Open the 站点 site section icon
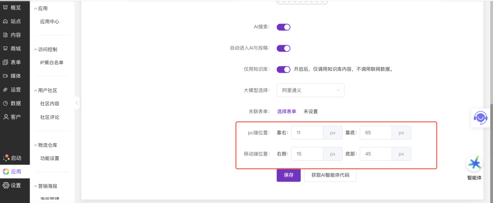The width and height of the screenshot is (493, 203). point(5,21)
